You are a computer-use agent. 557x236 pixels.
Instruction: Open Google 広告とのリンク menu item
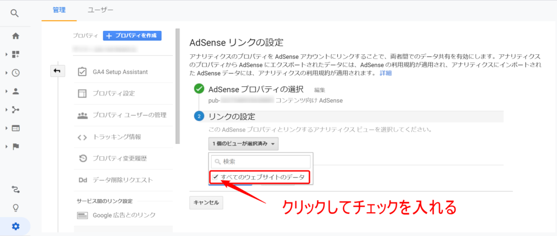(123, 215)
